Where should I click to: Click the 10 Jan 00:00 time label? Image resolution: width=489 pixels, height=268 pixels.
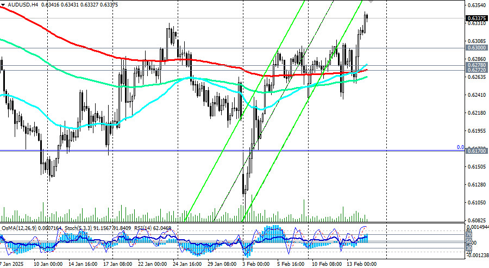48,264
